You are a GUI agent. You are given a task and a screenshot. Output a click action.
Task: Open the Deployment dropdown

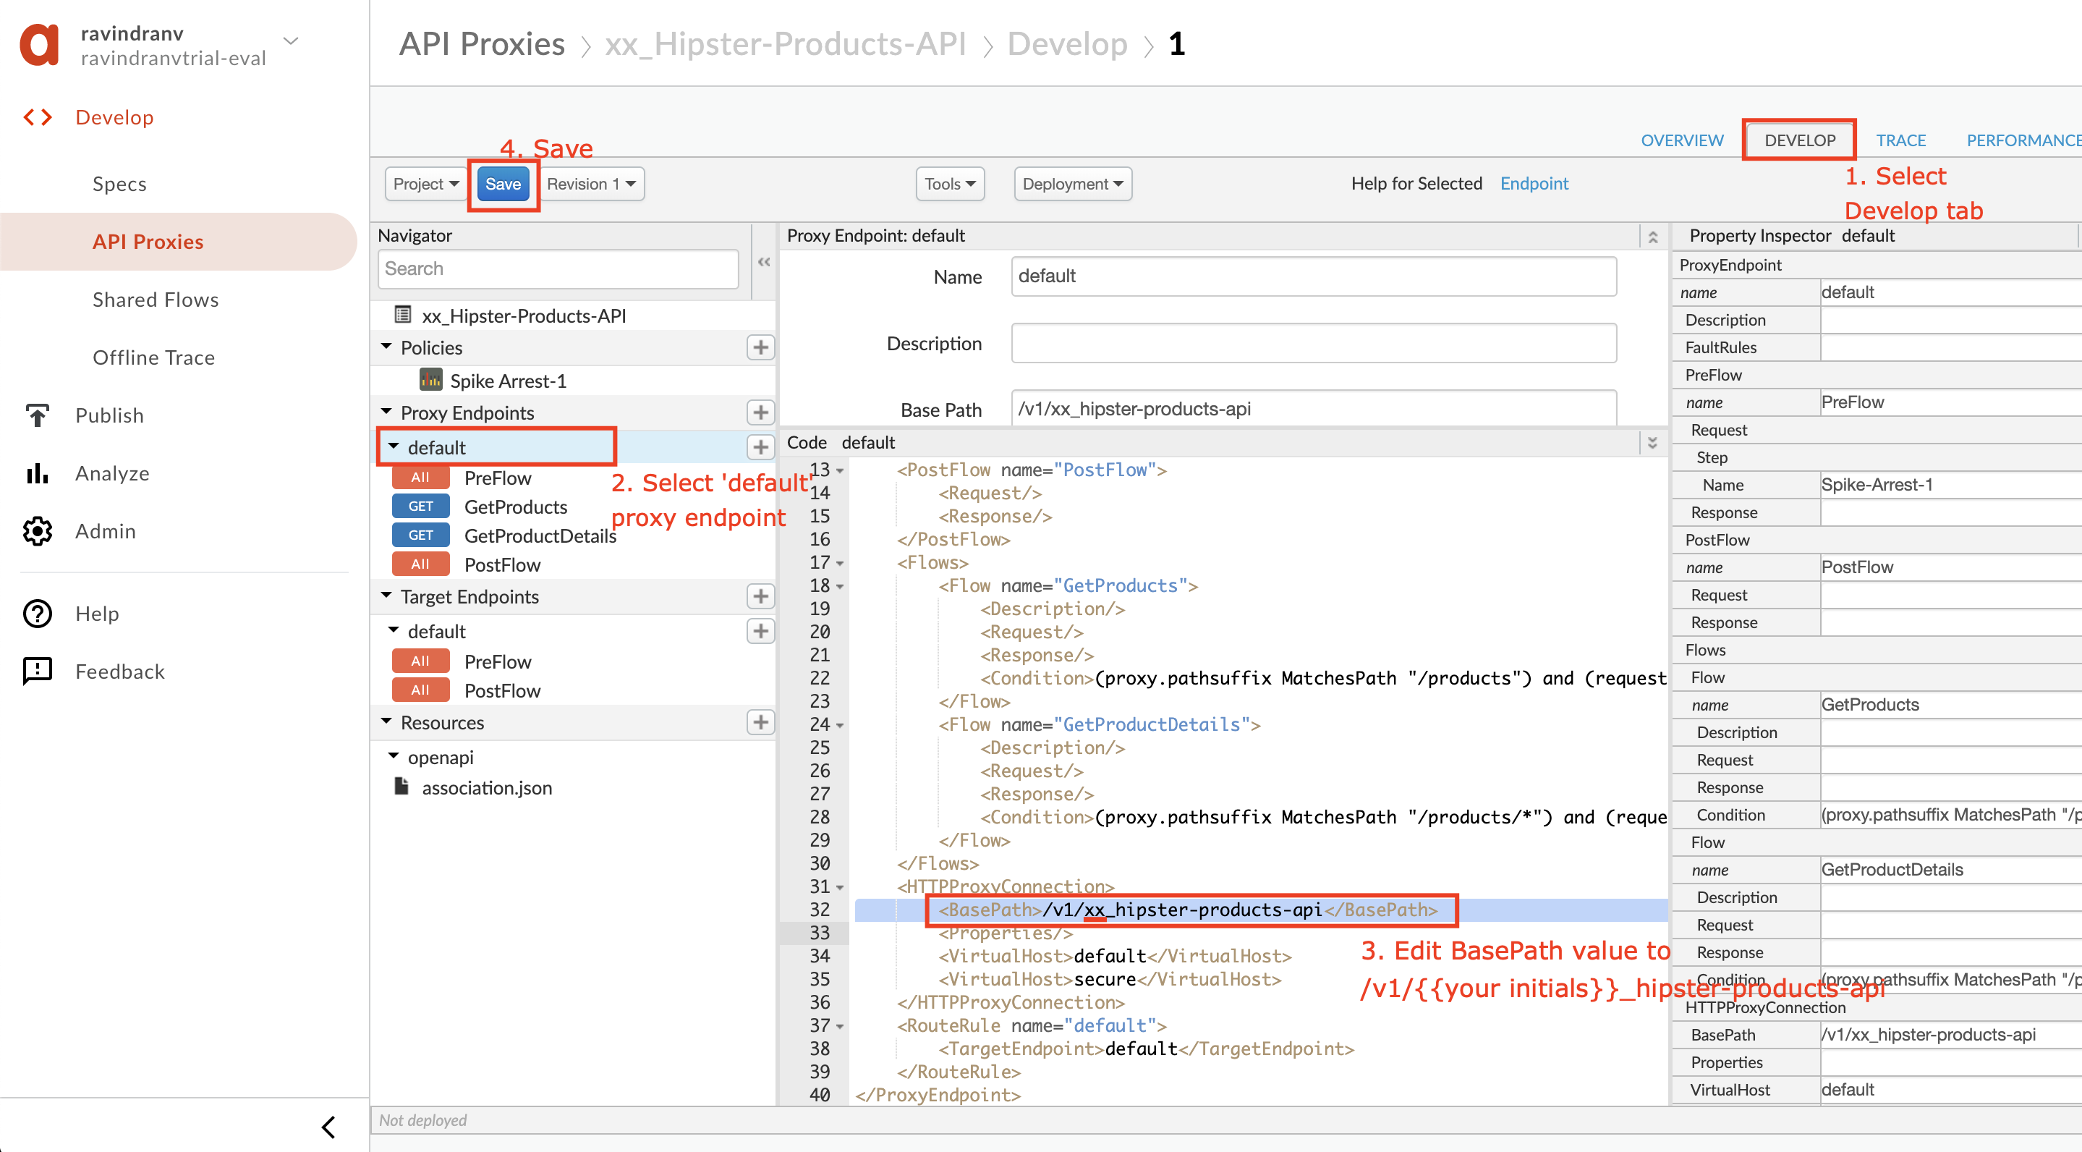click(x=1073, y=184)
